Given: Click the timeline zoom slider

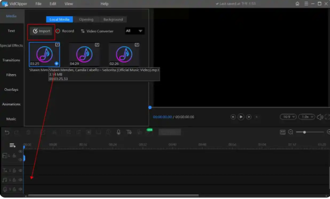Looking at the screenshot, I should pos(304,132).
